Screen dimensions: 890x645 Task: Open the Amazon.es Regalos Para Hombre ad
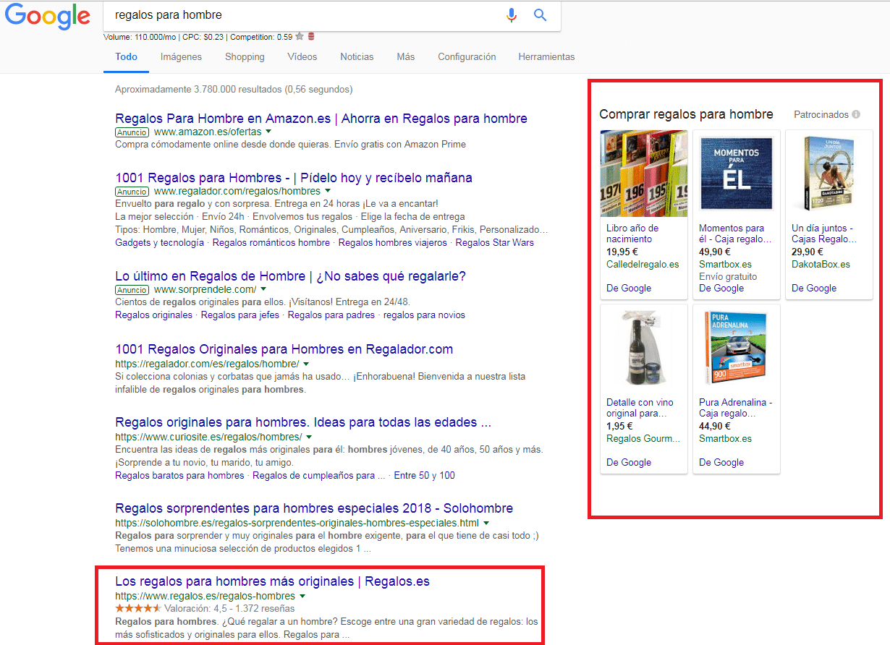(x=321, y=119)
